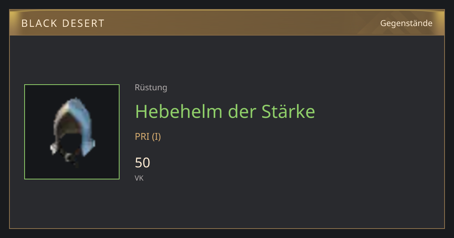The height and width of the screenshot is (238, 454).
Task: Click the word der in the item name
Action: click(x=242, y=111)
